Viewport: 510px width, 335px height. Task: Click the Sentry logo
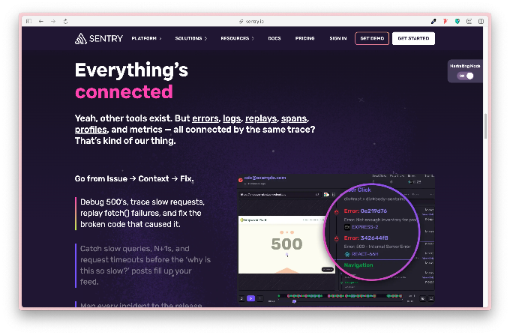coord(99,39)
